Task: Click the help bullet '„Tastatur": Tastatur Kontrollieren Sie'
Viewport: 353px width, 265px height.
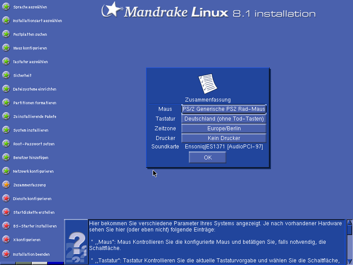Action: (215, 261)
